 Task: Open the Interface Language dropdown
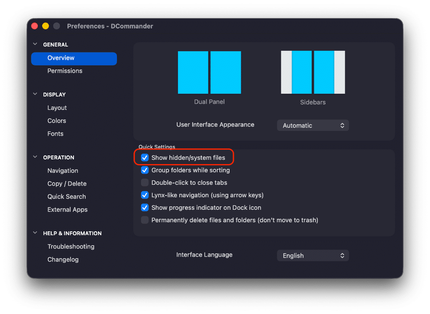click(313, 255)
